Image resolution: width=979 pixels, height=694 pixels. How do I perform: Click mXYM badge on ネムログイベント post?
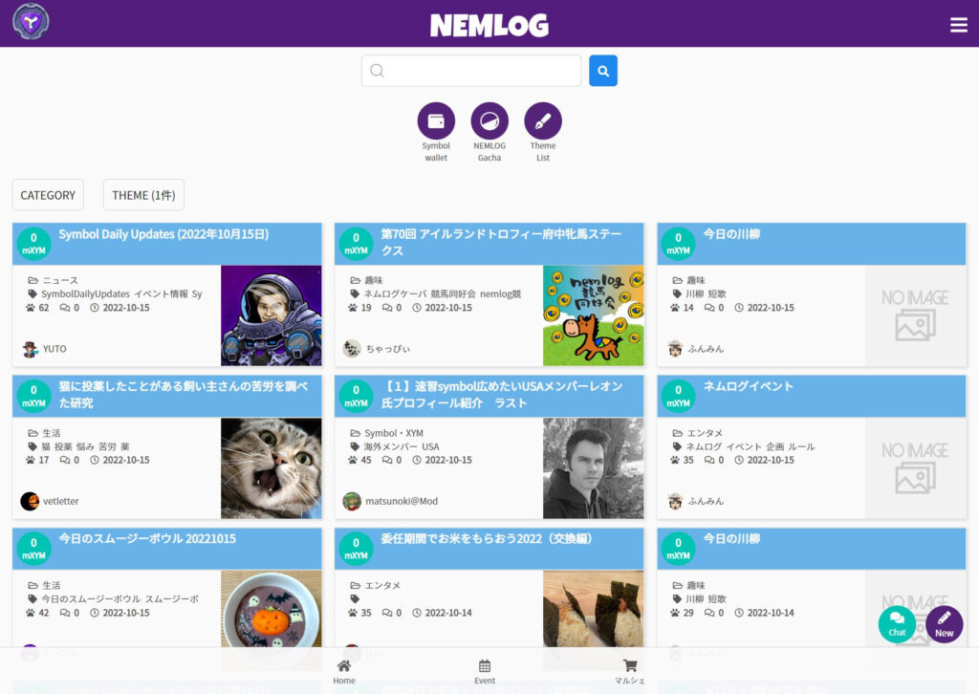(678, 396)
